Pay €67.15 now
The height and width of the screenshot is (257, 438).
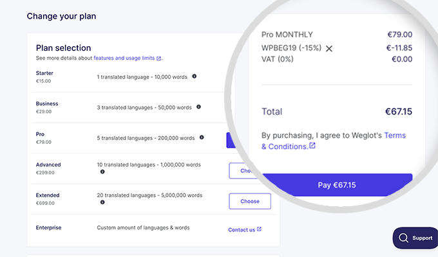[x=337, y=185]
